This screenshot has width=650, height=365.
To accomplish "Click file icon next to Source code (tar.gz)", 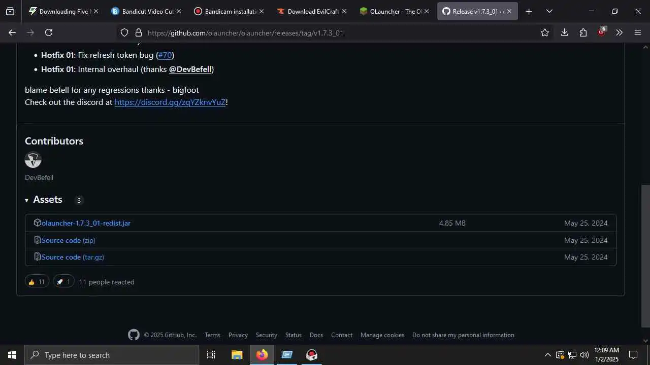I will tap(37, 257).
